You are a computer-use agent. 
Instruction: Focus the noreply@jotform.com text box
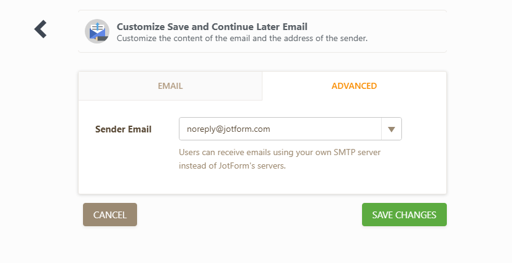(x=280, y=129)
